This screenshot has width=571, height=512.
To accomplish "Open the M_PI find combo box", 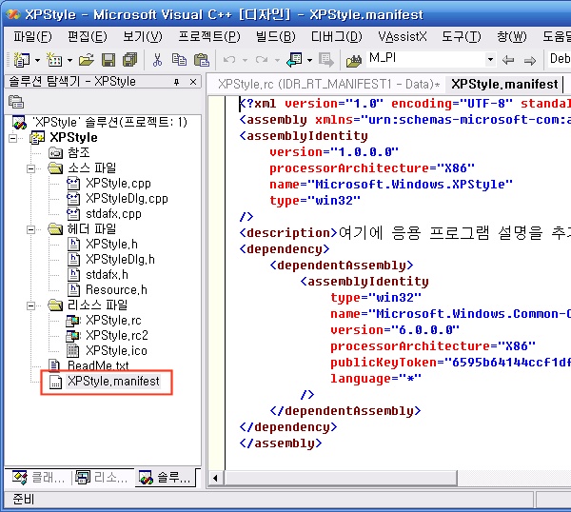I will tap(490, 59).
